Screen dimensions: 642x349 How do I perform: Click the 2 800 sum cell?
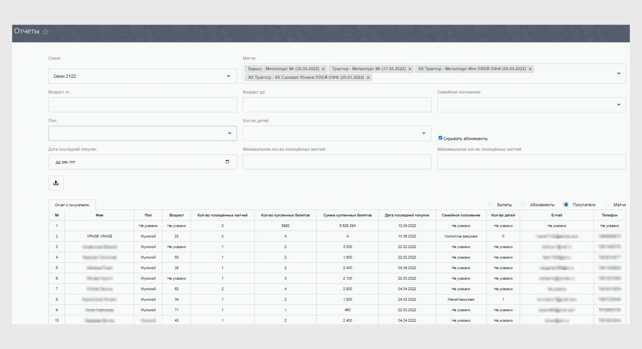point(347,289)
